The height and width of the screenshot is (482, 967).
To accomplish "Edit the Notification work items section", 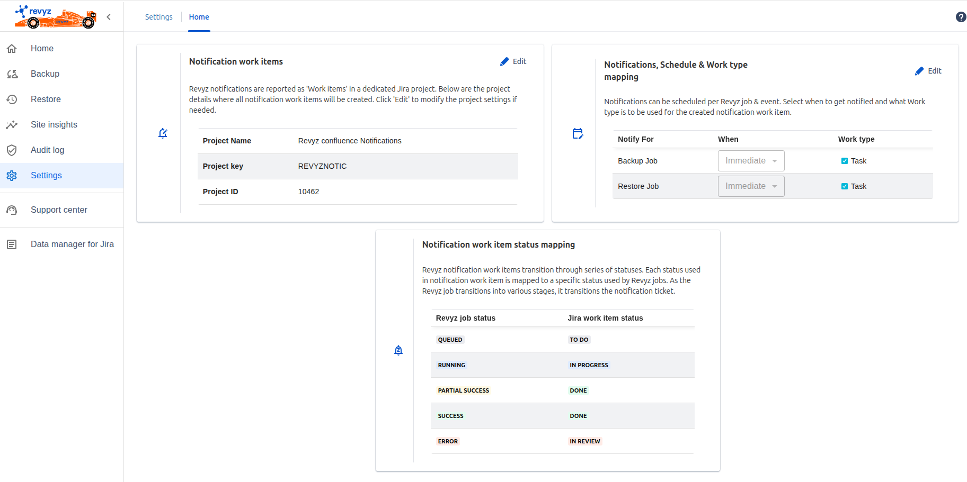I will pos(513,61).
